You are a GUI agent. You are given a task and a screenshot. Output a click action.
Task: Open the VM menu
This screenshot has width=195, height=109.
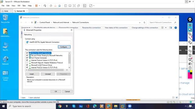click(x=19, y=6)
